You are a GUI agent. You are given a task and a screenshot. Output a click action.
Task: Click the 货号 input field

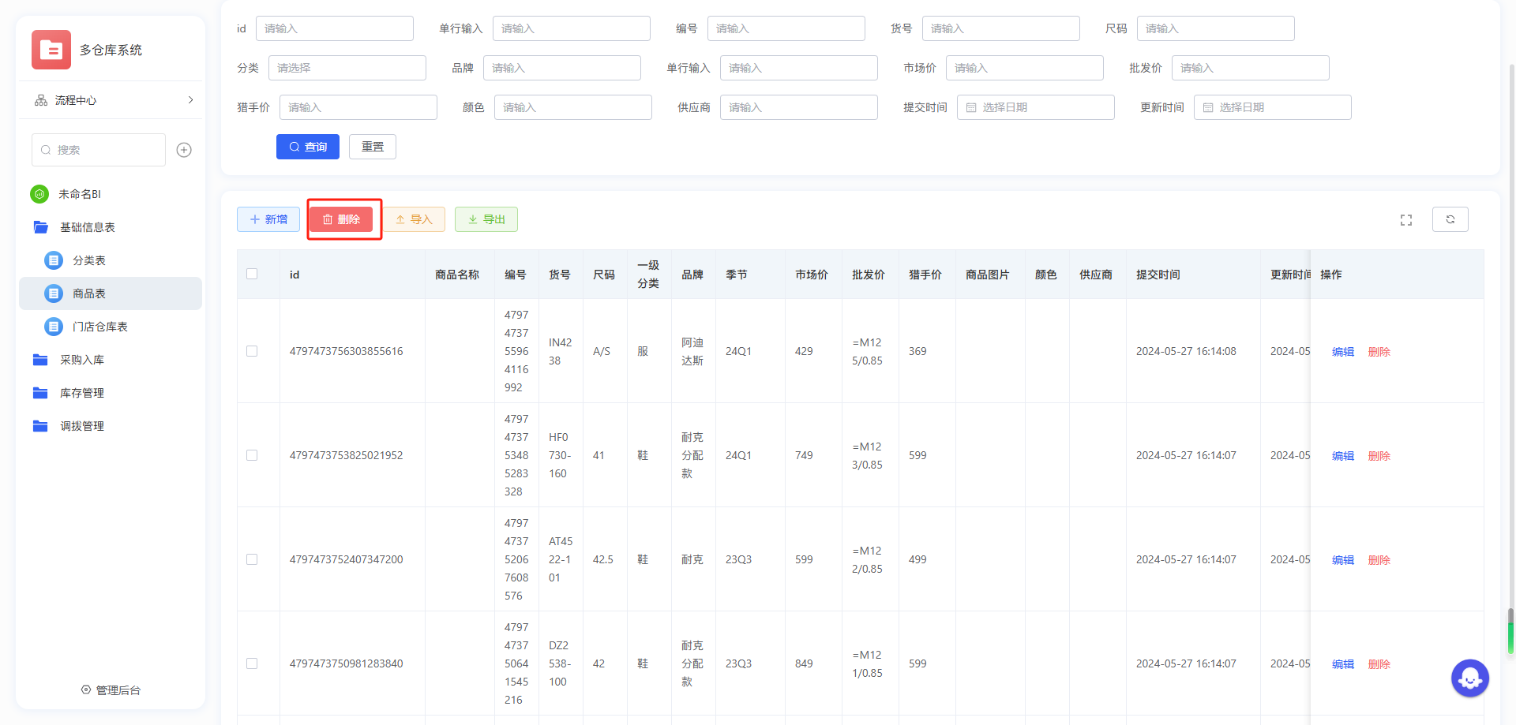coord(1000,28)
